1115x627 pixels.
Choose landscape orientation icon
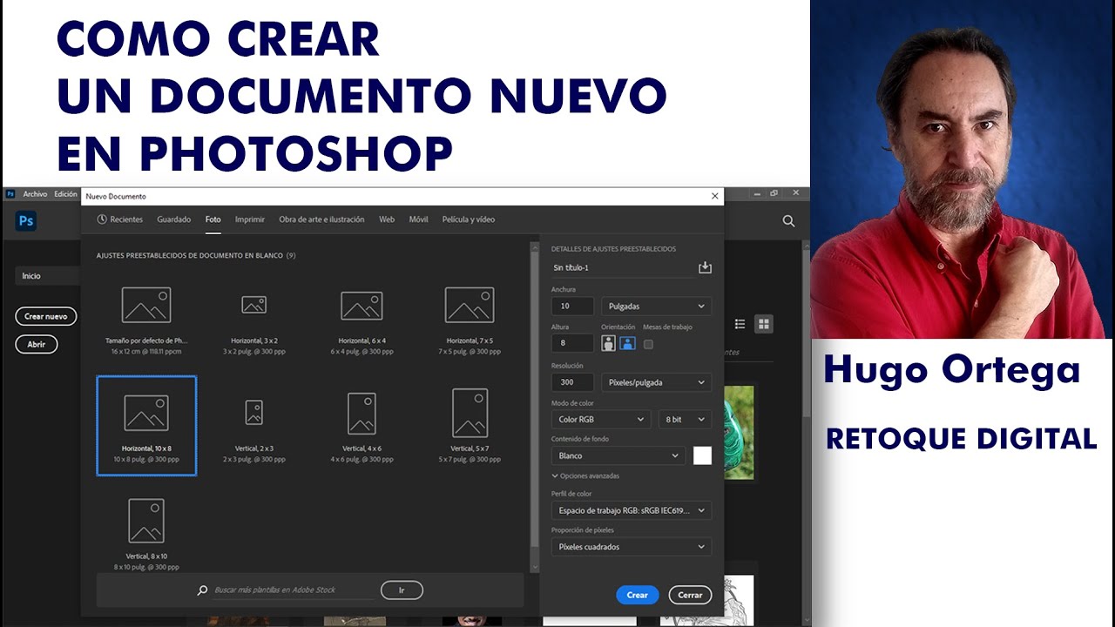[627, 343]
